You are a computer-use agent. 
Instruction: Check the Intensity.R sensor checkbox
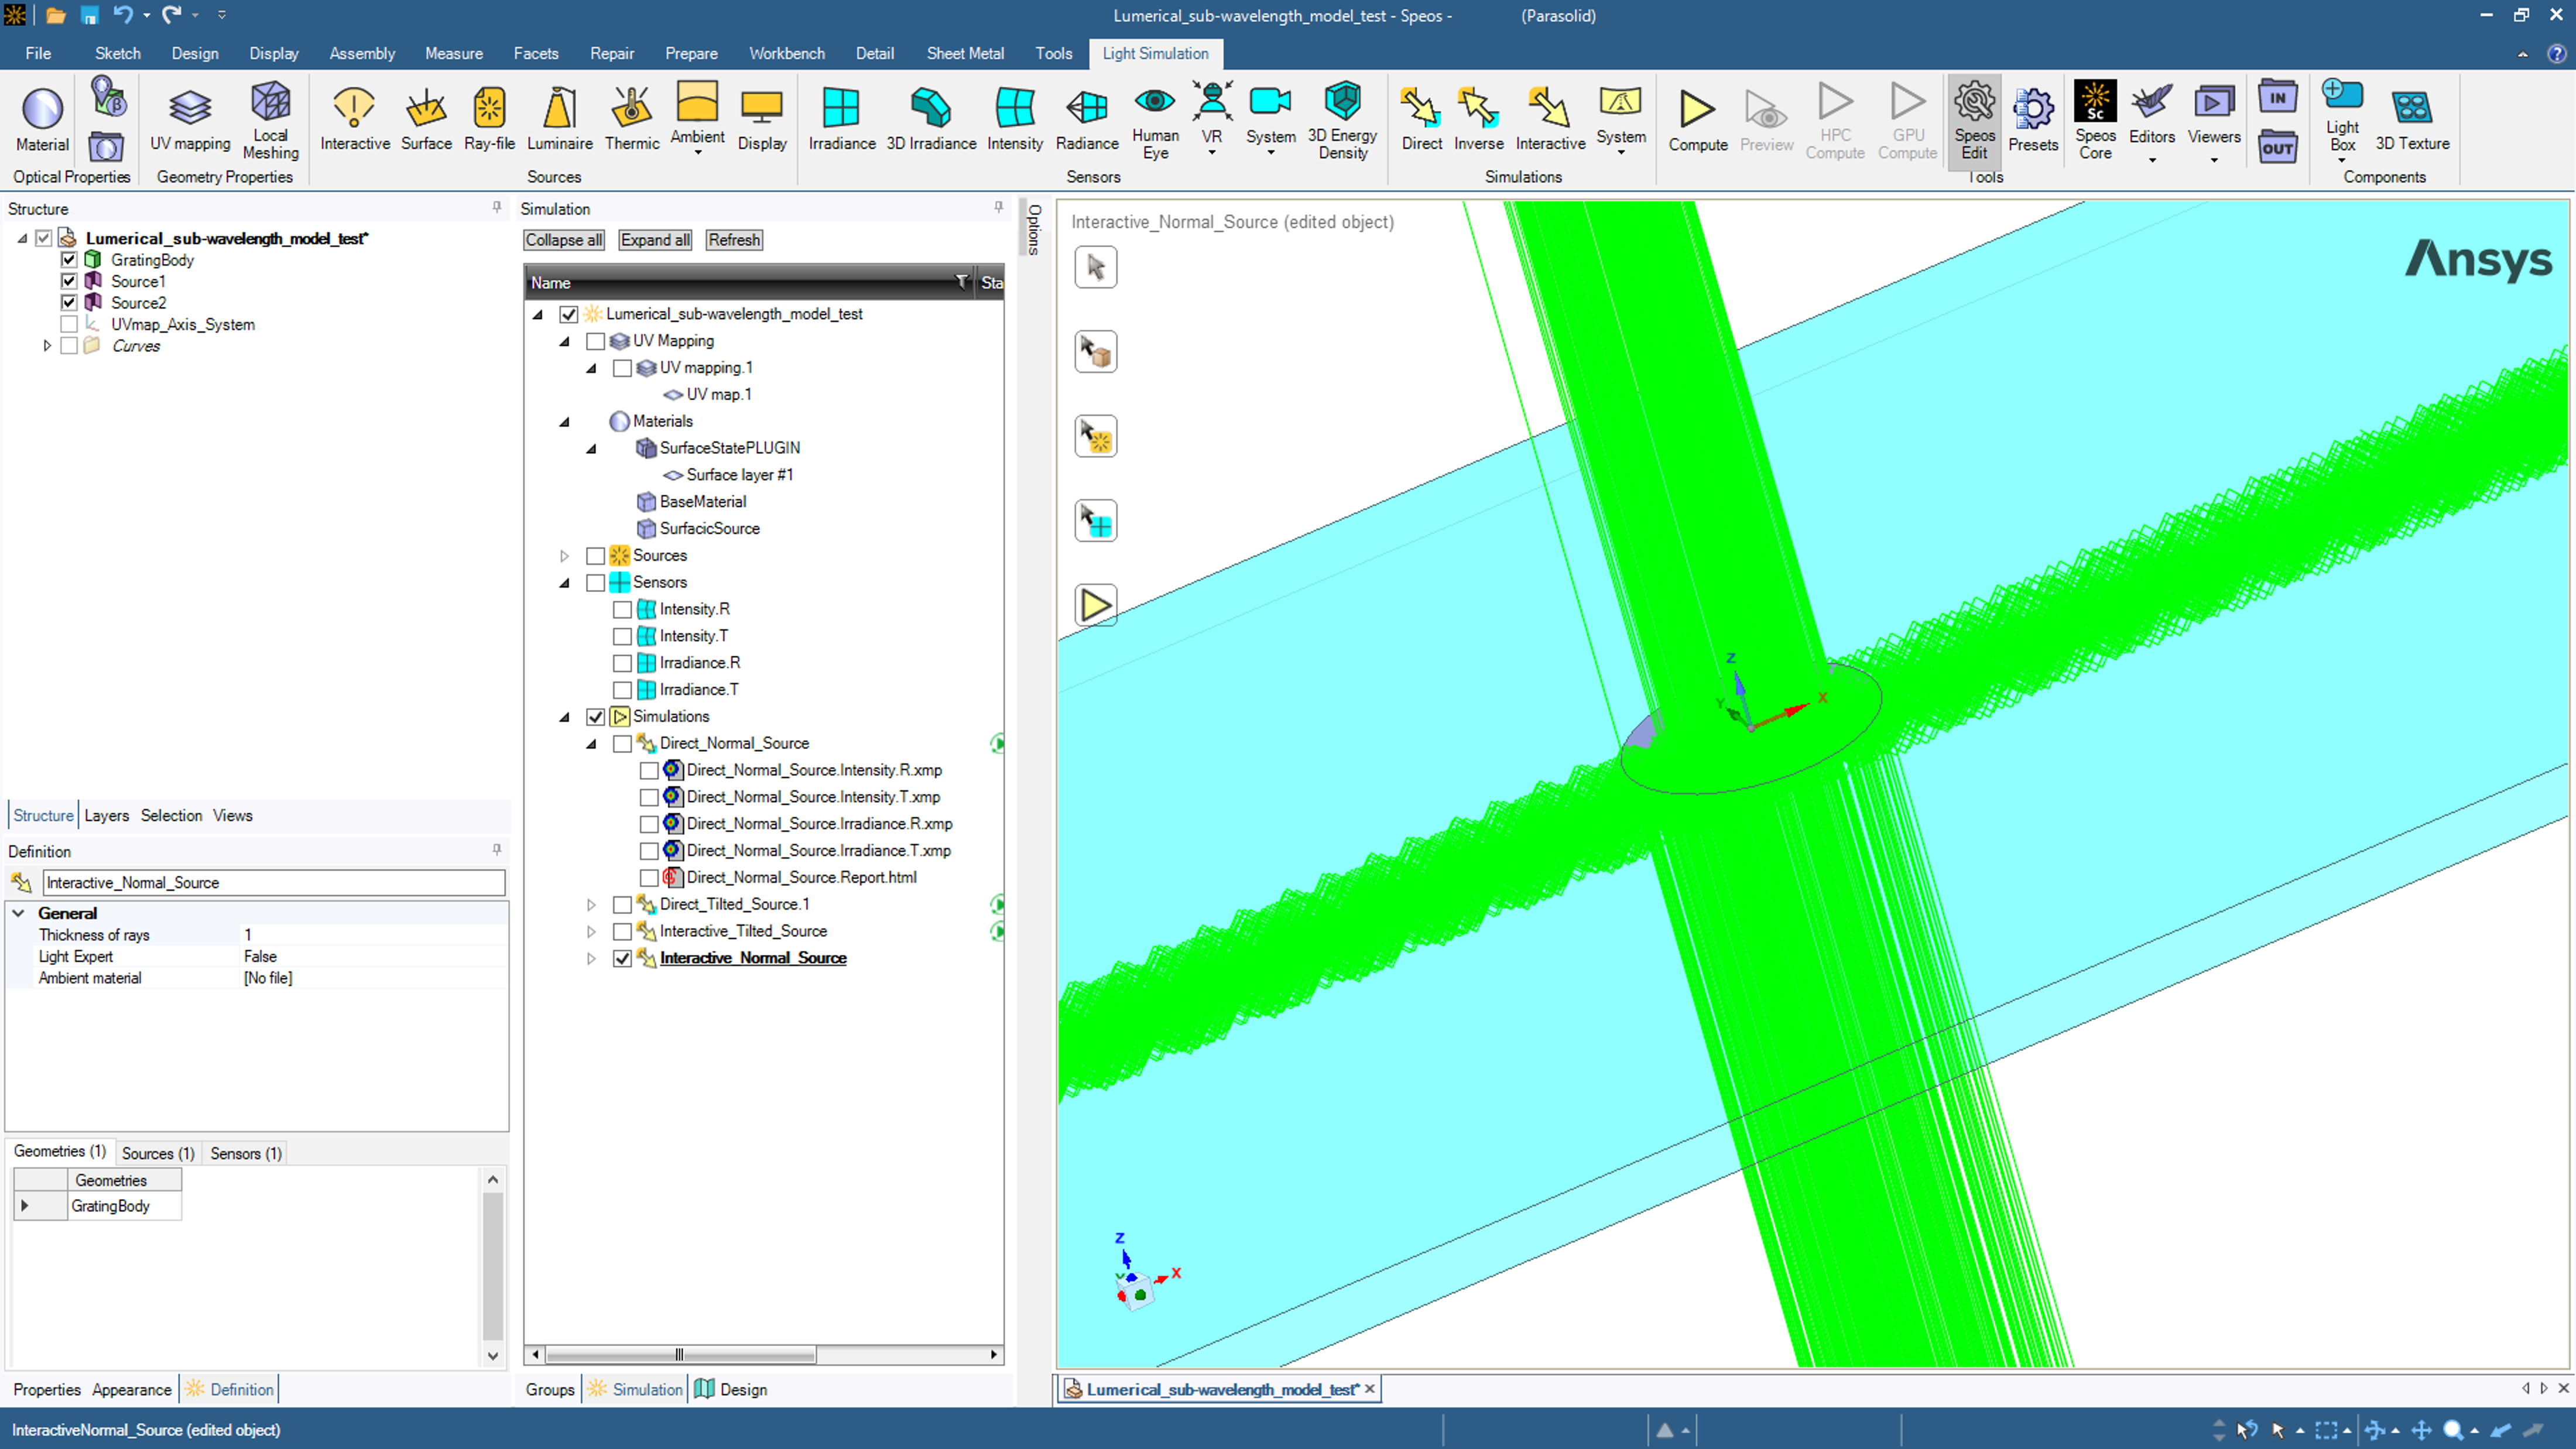(x=622, y=609)
